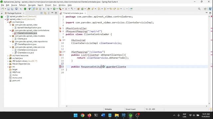213x119 pixels.
Task: Expand the JRE System Library node
Action: (8, 61)
